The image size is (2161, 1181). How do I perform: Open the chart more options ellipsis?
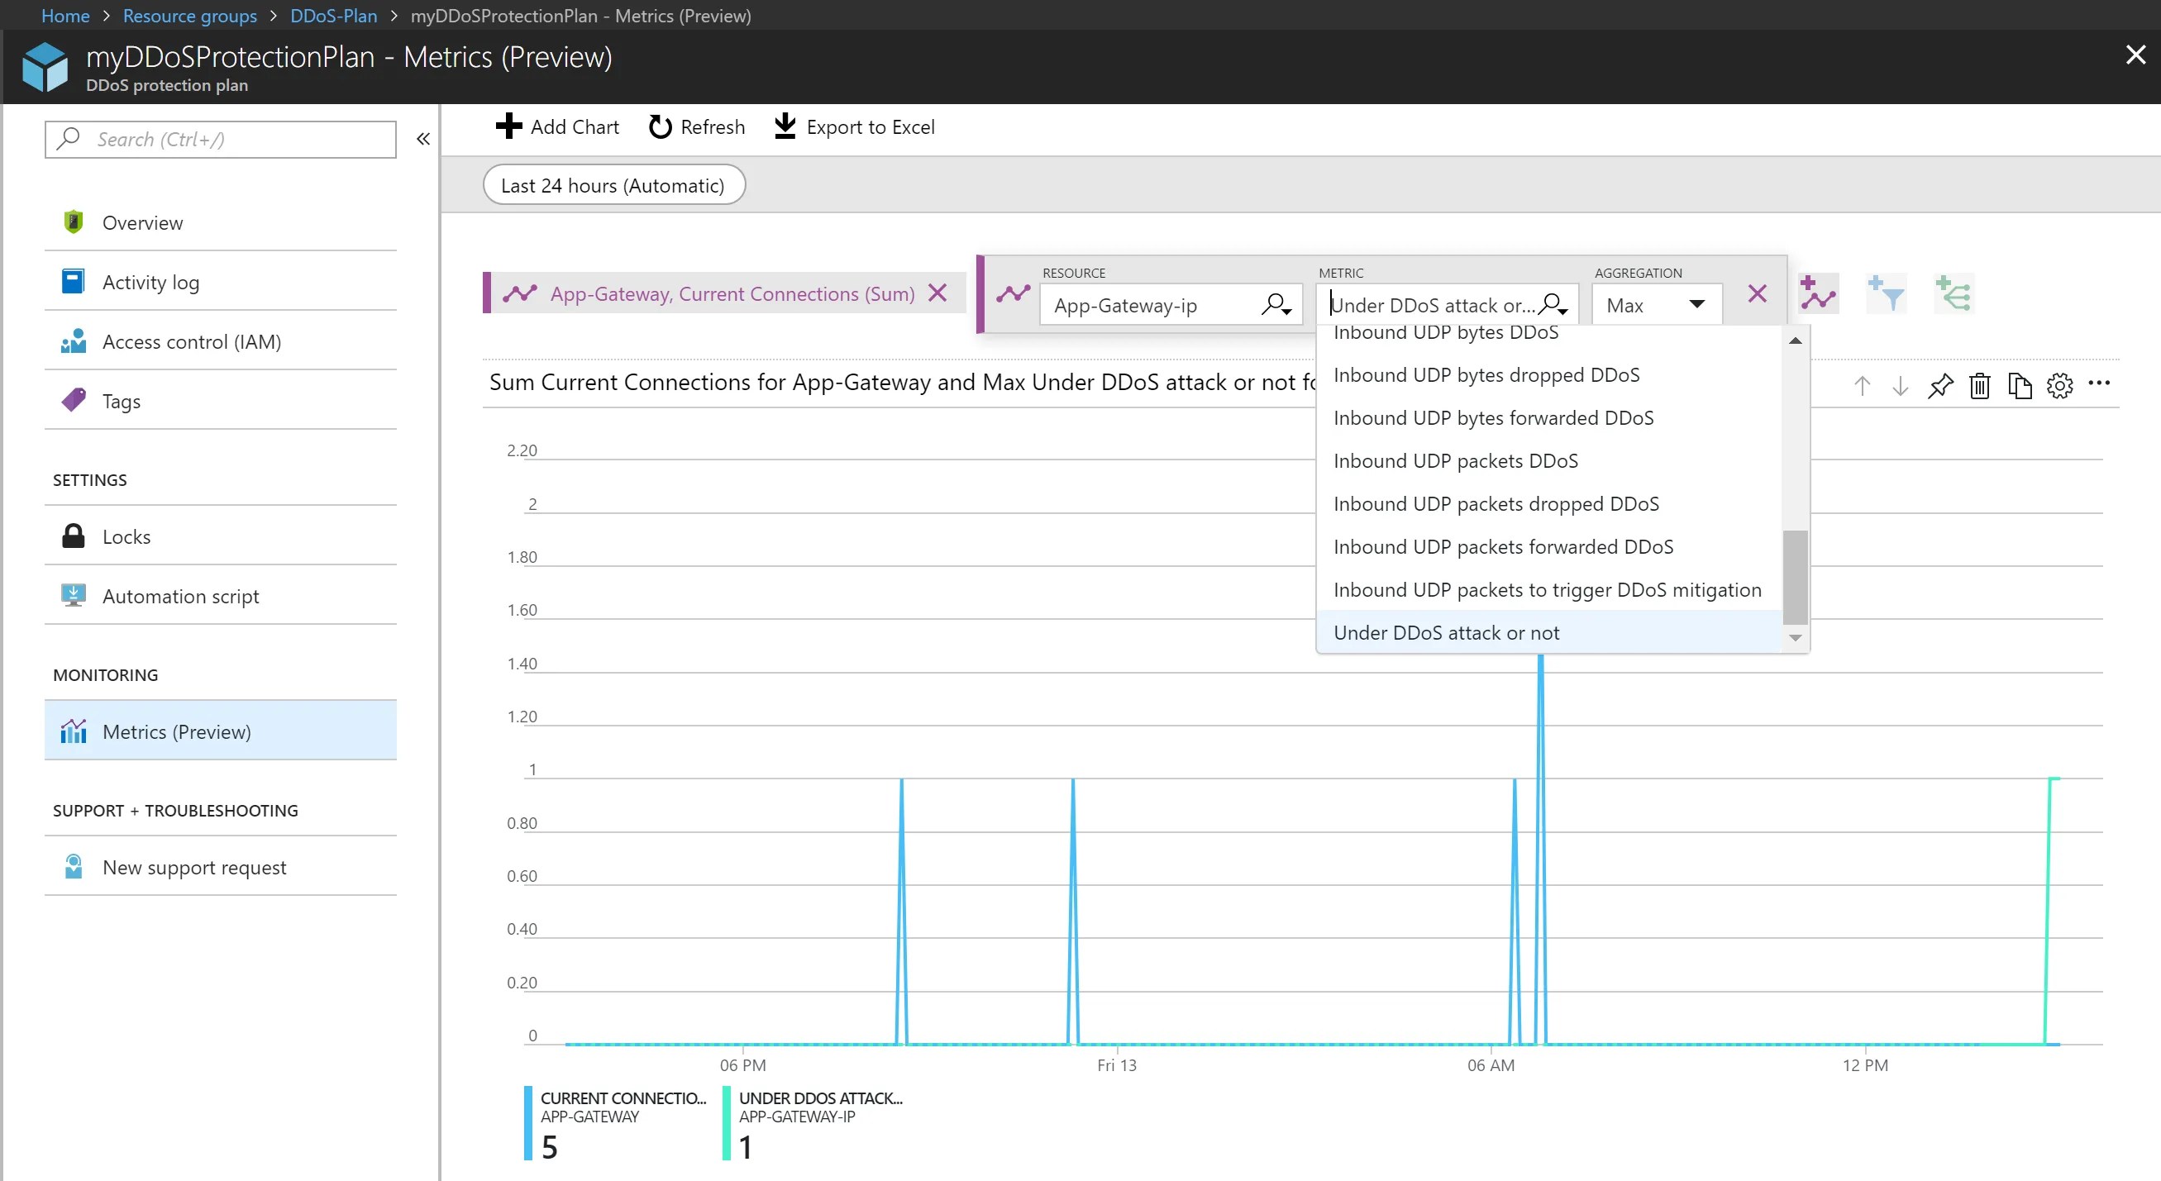tap(2099, 383)
